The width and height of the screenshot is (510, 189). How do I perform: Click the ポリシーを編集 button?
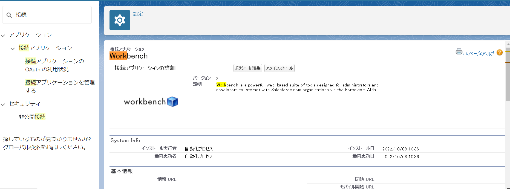tap(248, 68)
